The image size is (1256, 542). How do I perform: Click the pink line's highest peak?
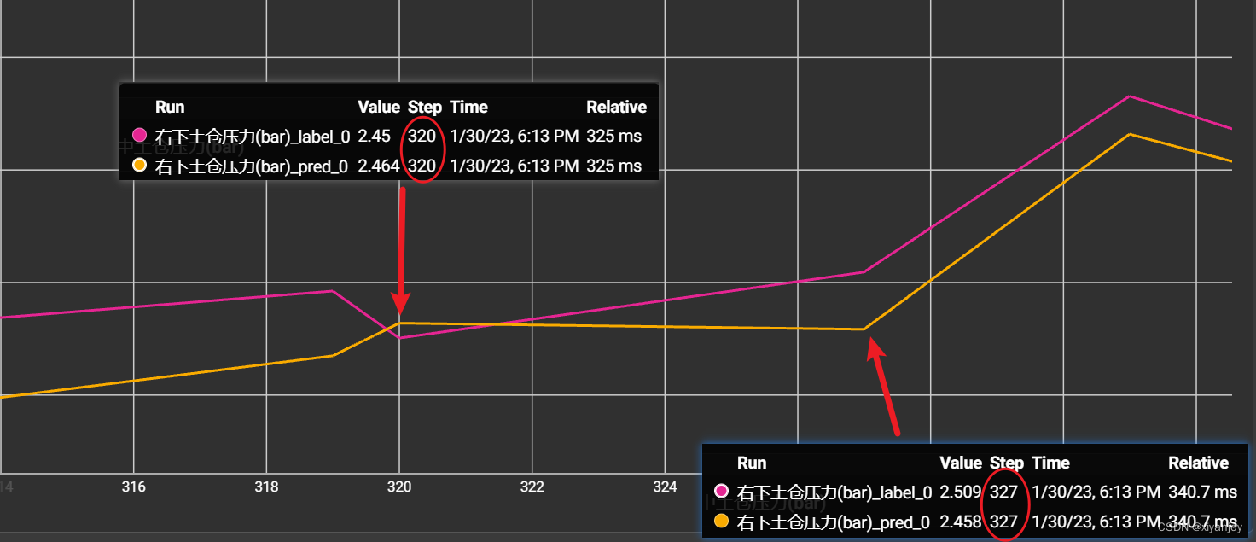click(1130, 96)
